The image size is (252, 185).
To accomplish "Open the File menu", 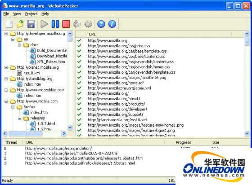I will coord(6,14).
